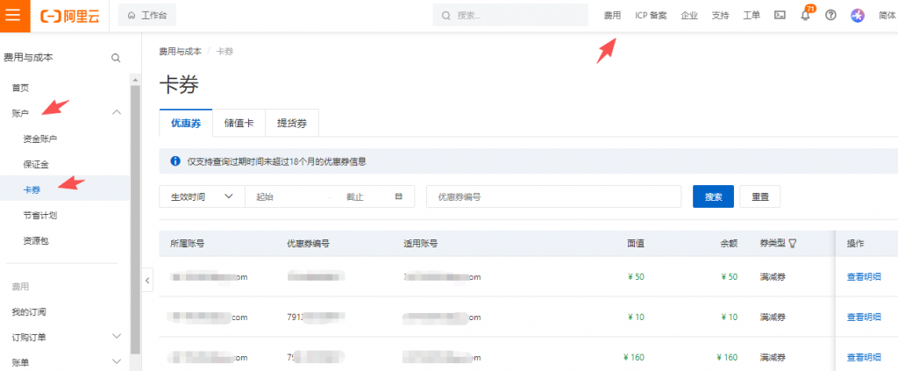Switch to the 提货券 tab
898x371 pixels.
[291, 124]
